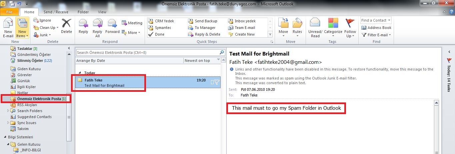Image resolution: width=455 pixels, height=154 pixels.
Task: Open the More respond options dropdown
Action: point(131,33)
